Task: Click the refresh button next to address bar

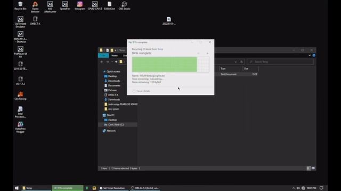Action: (x=241, y=62)
